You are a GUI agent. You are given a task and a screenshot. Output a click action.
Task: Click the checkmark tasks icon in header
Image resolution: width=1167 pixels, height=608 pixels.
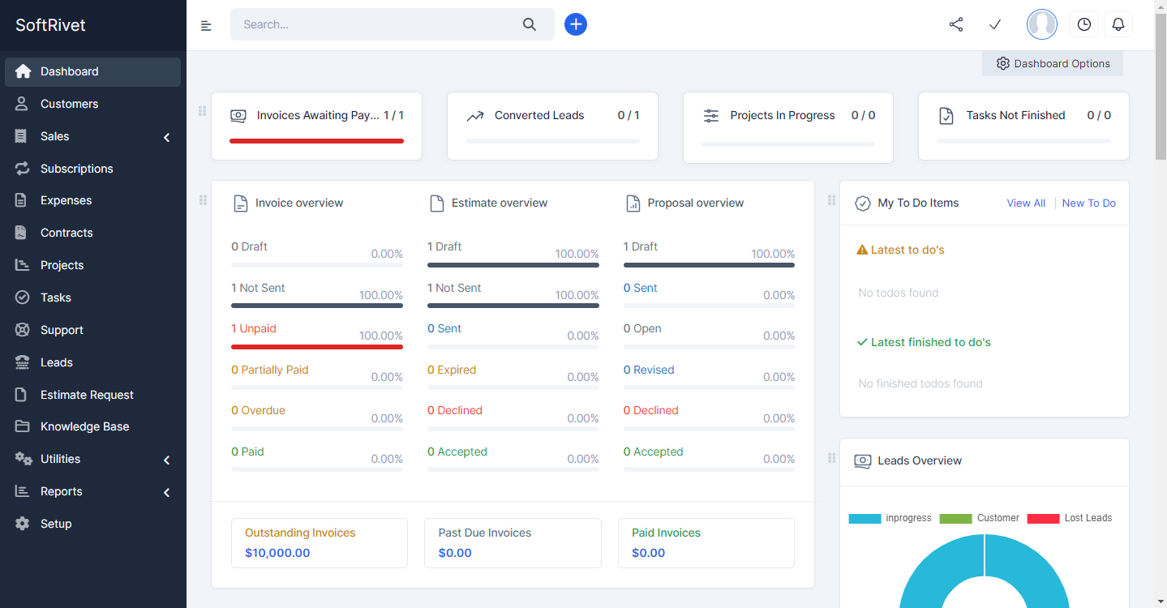point(995,24)
